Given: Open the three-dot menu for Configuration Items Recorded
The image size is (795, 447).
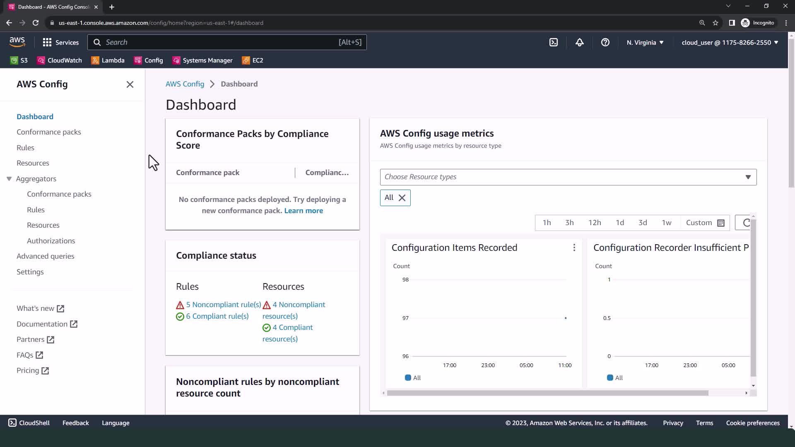Looking at the screenshot, I should [x=574, y=248].
